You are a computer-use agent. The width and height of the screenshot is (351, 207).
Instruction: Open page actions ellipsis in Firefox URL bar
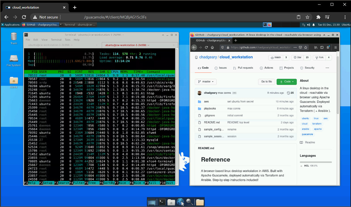(x=295, y=47)
